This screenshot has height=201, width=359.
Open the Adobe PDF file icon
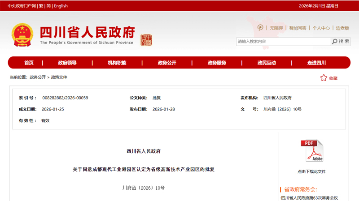(x=311, y=151)
